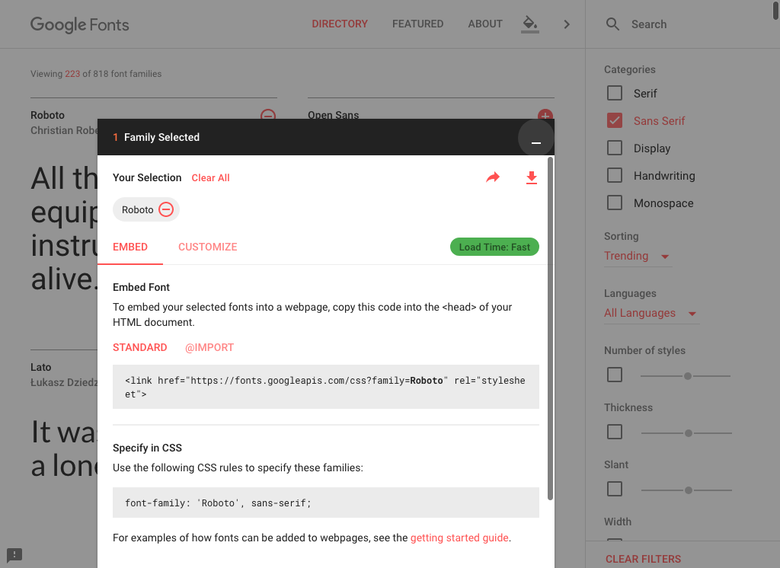Click the font-family CSS code box
780x568 pixels.
[326, 503]
